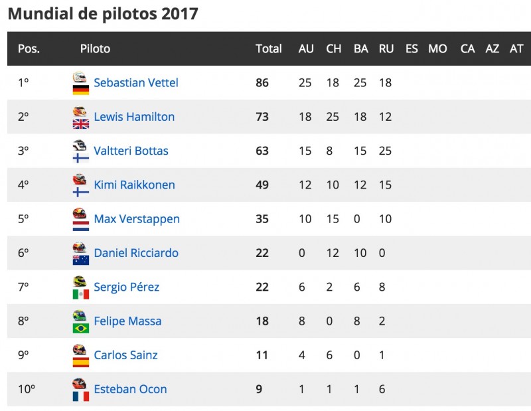The width and height of the screenshot is (531, 411).
Task: Click the Total column header
Action: point(269,48)
